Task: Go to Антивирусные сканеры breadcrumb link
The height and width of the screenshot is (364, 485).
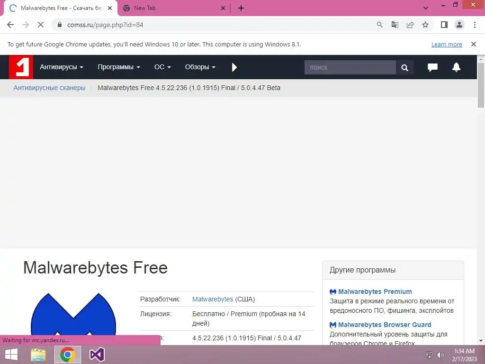Action: click(49, 88)
